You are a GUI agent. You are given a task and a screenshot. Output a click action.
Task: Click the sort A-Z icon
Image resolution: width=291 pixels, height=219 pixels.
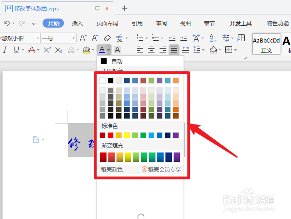(x=213, y=38)
